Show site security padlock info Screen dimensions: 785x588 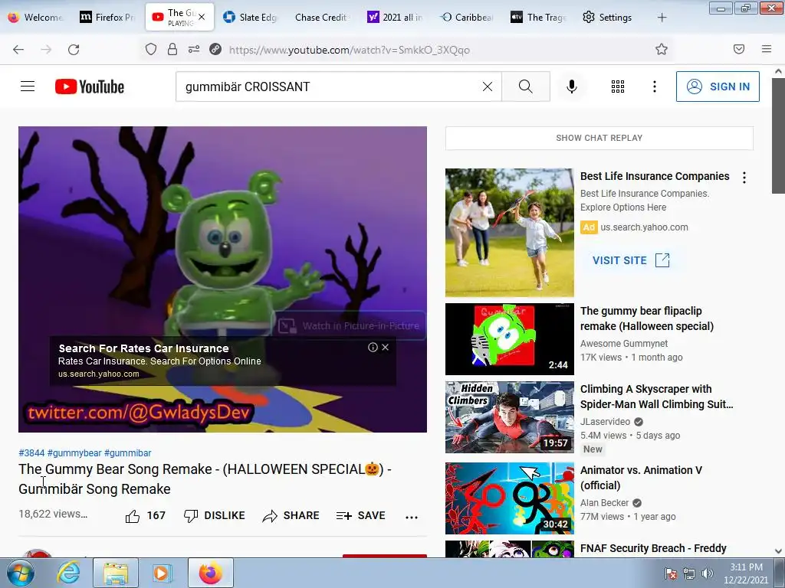point(172,49)
